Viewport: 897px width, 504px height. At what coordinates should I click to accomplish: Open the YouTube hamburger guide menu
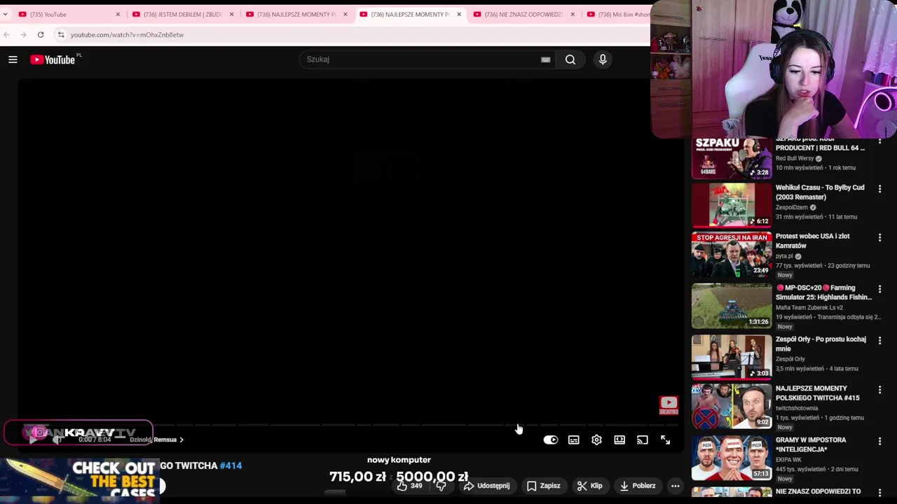[x=13, y=59]
